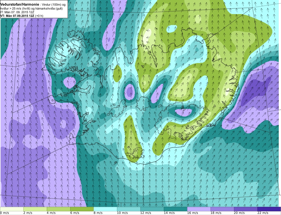Viewport: 281px width, 215px height.
Task: Click the "22 m/s" legend label
Action: (263, 213)
